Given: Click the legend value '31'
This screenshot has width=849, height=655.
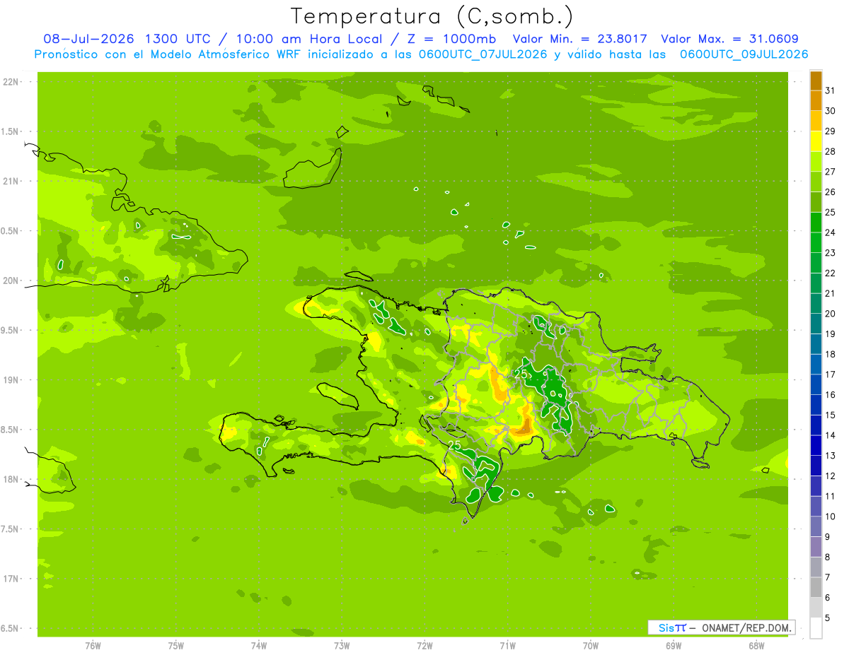Looking at the screenshot, I should coord(831,90).
